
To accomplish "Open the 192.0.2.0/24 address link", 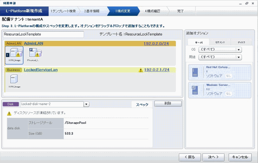I will coord(157,43).
